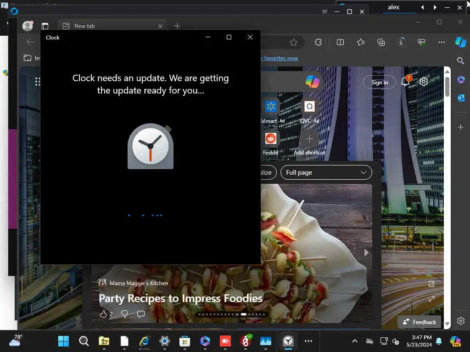
Task: Open taskbar overflow apps menu
Action: (308, 341)
